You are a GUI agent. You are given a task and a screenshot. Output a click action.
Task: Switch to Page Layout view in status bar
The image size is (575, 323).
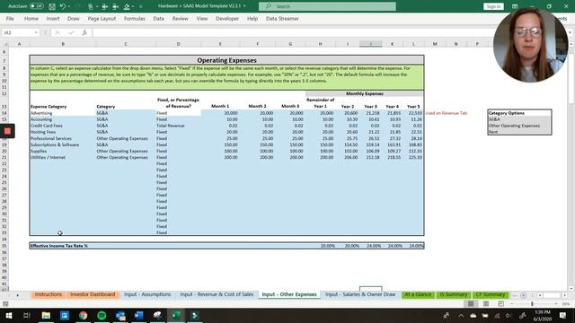pos(486,304)
